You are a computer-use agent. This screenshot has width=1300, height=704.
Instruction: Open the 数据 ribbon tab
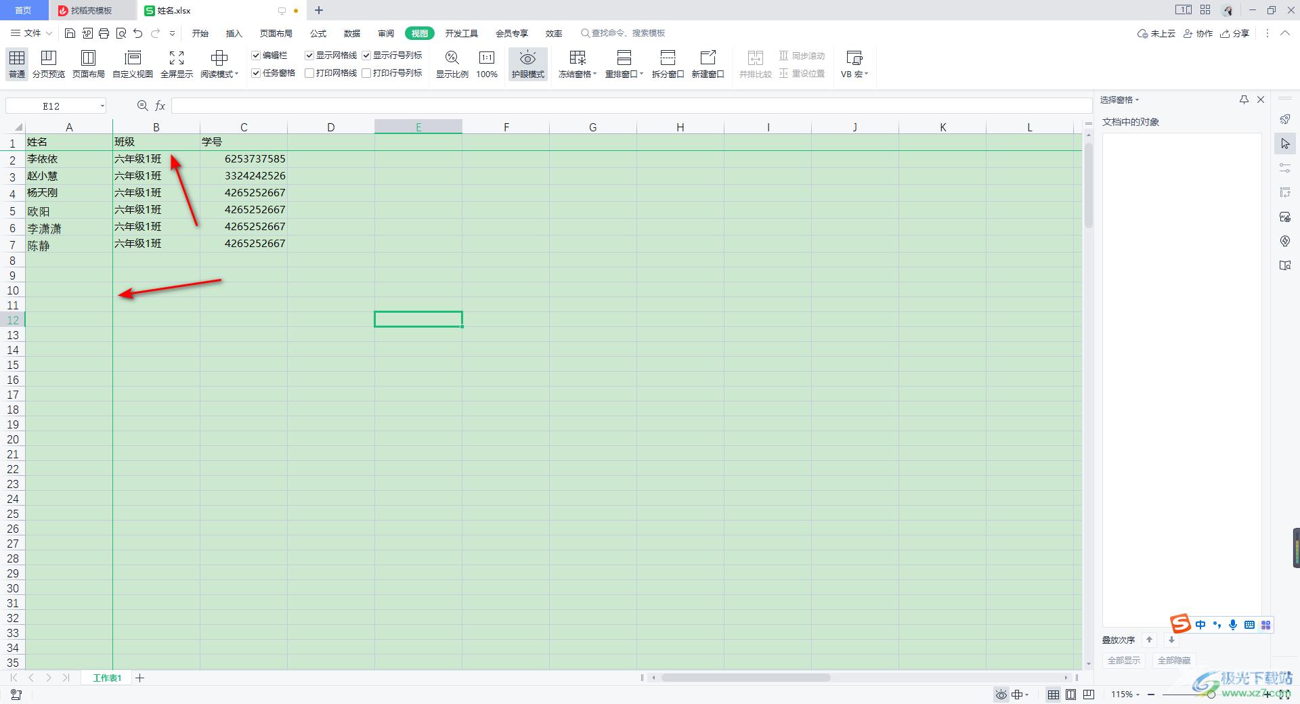click(352, 33)
